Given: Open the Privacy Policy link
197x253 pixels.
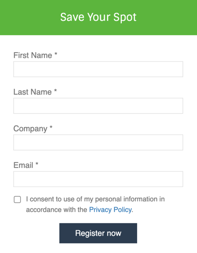Looking at the screenshot, I should (x=110, y=210).
